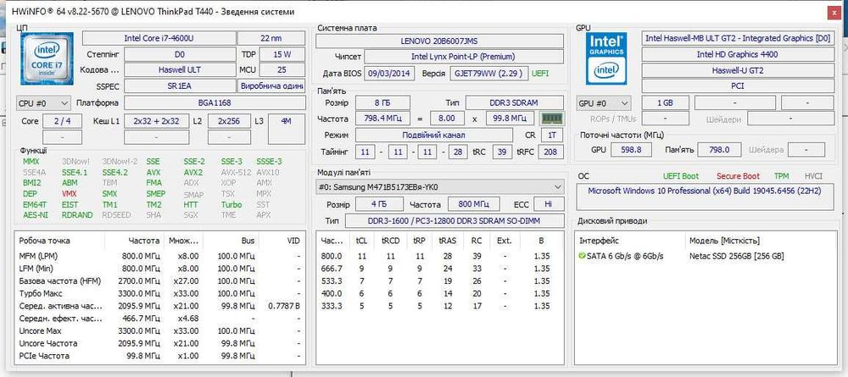Click the Netac SSD 256GB drive entry
The height and width of the screenshot is (377, 848).
coord(736,256)
